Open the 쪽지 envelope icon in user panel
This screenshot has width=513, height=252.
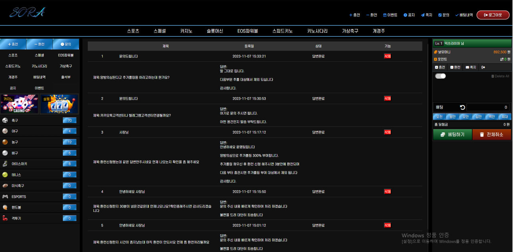pos(471,67)
